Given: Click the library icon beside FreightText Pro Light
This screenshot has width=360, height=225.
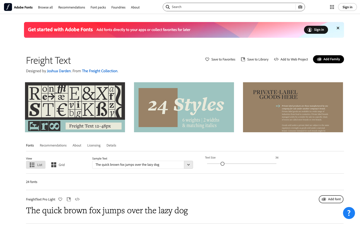Looking at the screenshot, I should pyautogui.click(x=69, y=199).
